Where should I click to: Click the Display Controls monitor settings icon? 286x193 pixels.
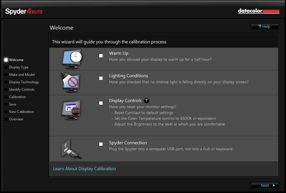click(71, 110)
